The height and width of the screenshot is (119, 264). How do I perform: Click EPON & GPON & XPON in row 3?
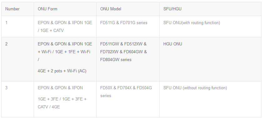click(60, 88)
